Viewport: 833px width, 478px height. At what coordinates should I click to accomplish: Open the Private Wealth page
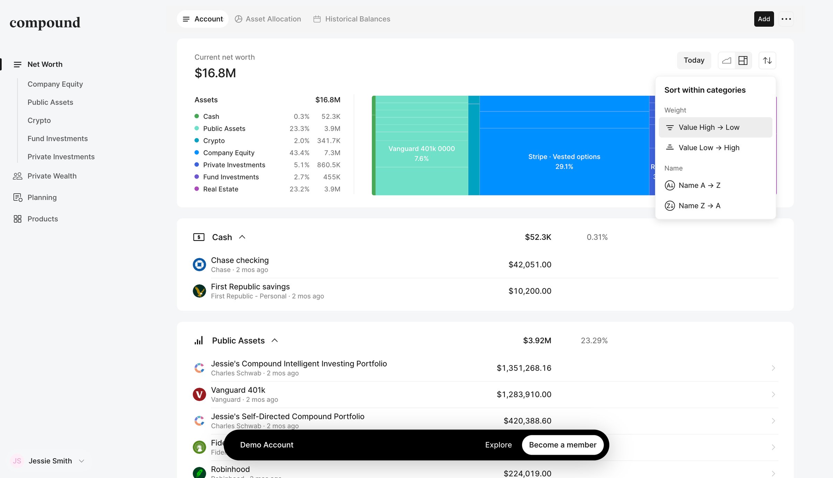tap(52, 176)
